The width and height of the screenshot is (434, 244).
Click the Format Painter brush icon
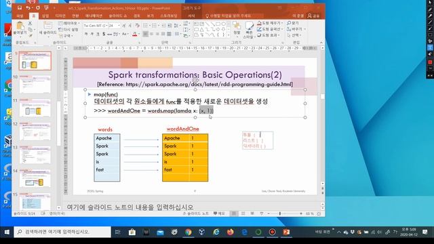(30, 35)
